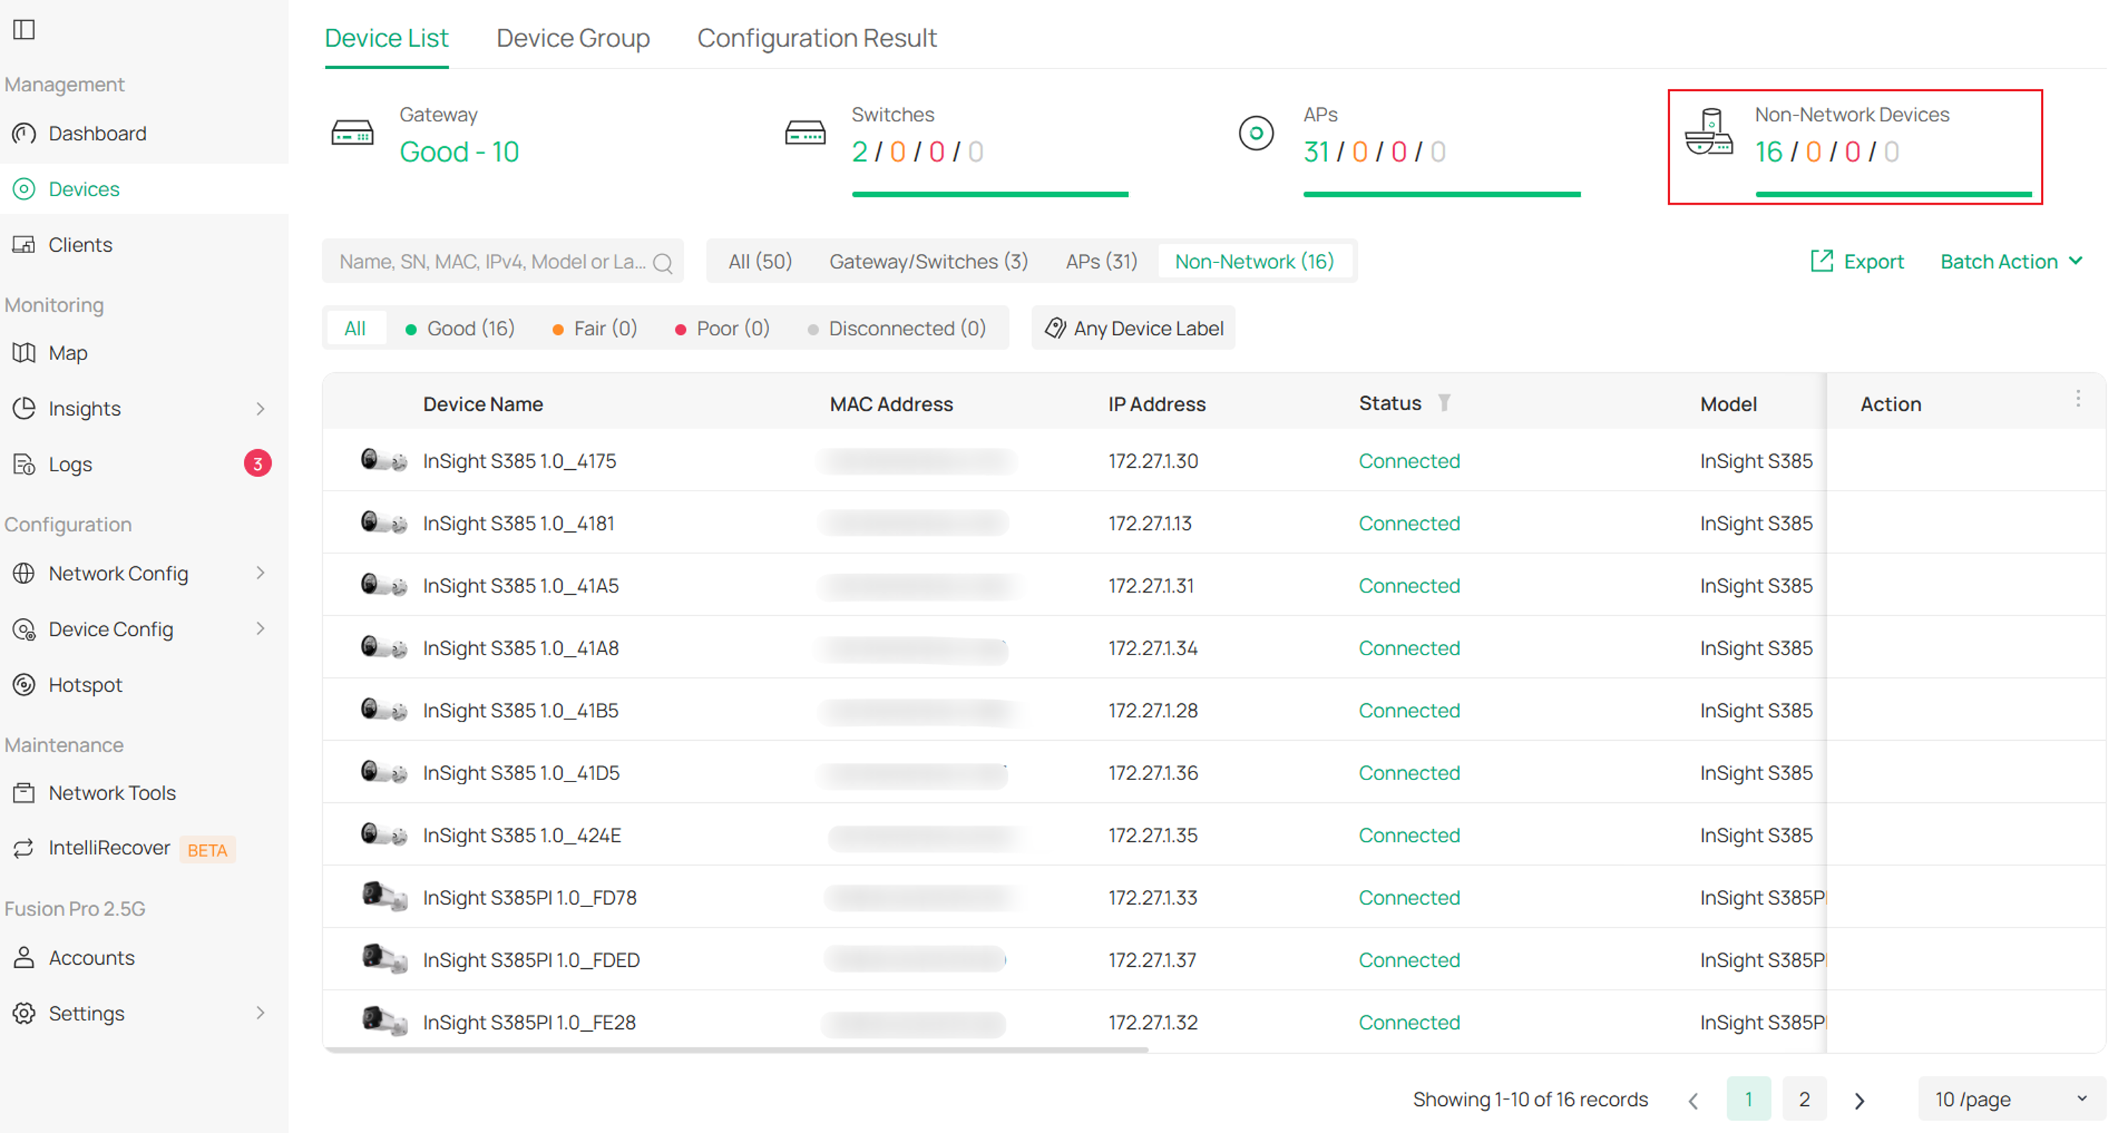Expand Device Config chevron
The width and height of the screenshot is (2128, 1133).
pos(260,630)
